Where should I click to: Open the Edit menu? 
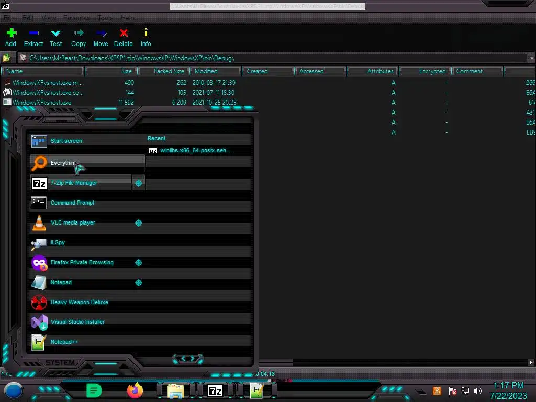[28, 18]
